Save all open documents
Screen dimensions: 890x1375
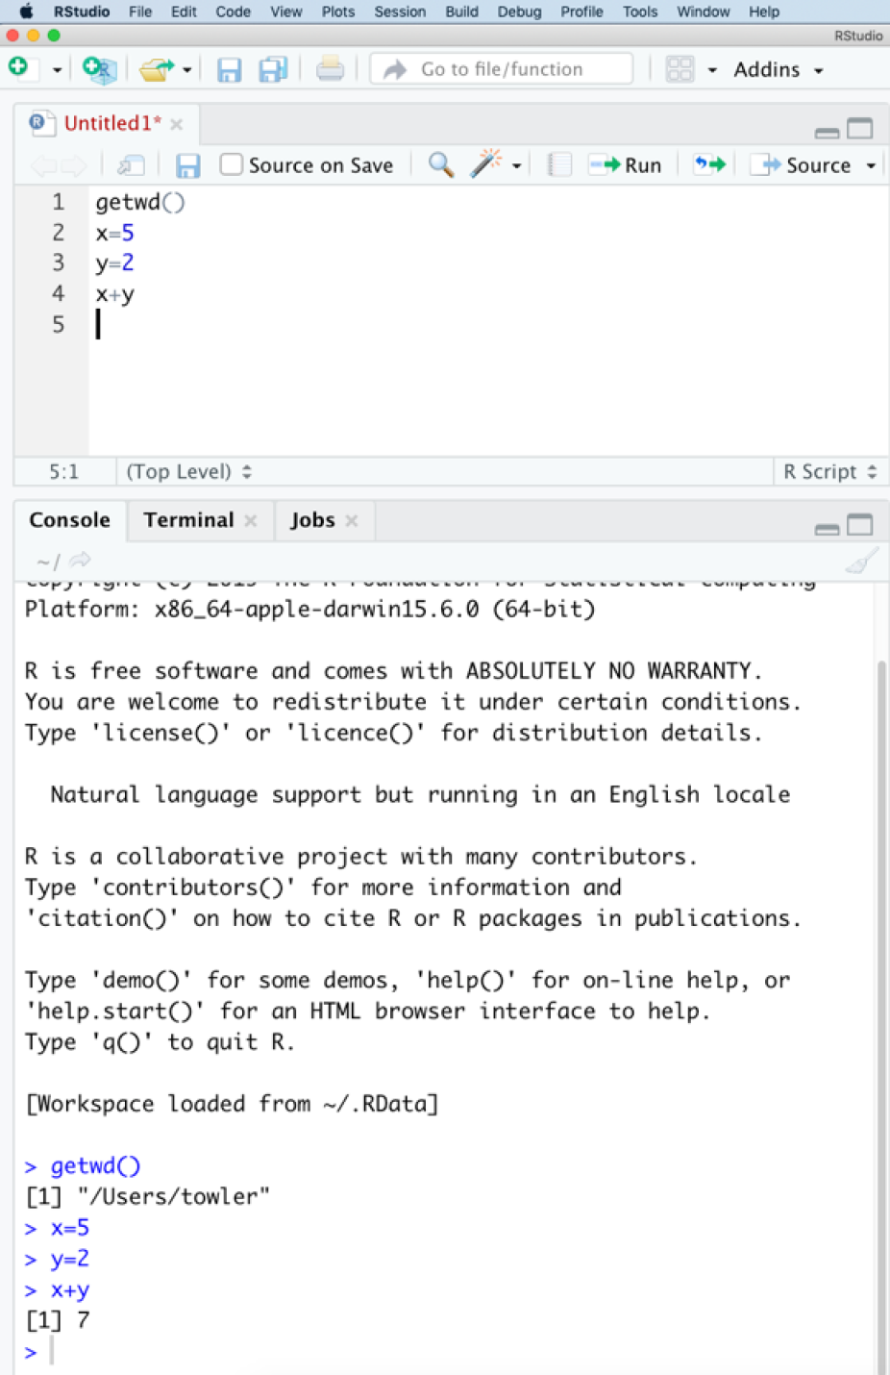pos(273,70)
